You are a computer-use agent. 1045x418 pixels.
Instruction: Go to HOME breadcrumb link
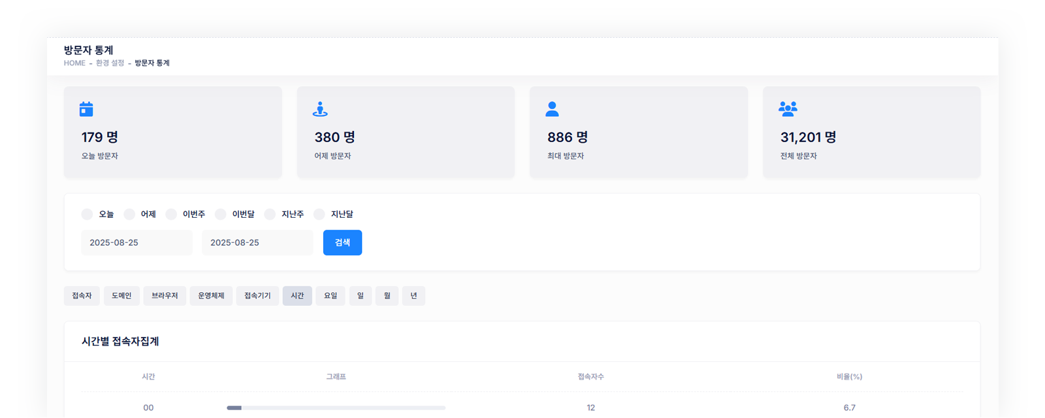tap(74, 63)
